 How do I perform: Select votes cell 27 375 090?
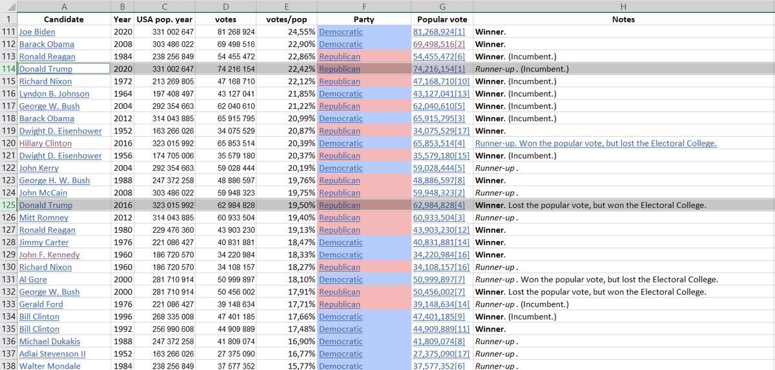click(225, 354)
